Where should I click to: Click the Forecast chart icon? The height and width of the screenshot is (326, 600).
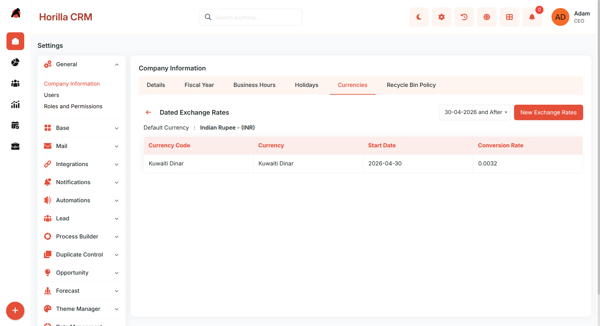(x=48, y=291)
